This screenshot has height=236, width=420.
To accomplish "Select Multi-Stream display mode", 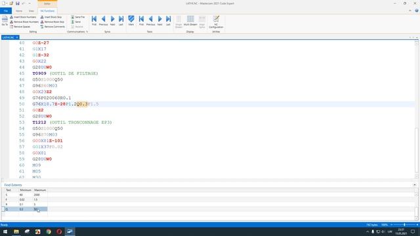I will [190, 20].
